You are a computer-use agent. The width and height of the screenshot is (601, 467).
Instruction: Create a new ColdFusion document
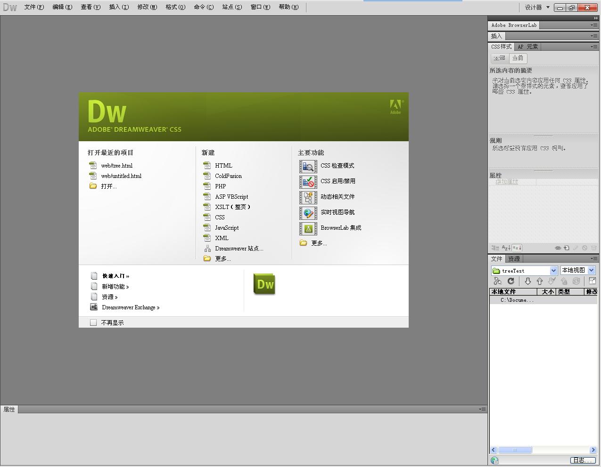pos(228,176)
